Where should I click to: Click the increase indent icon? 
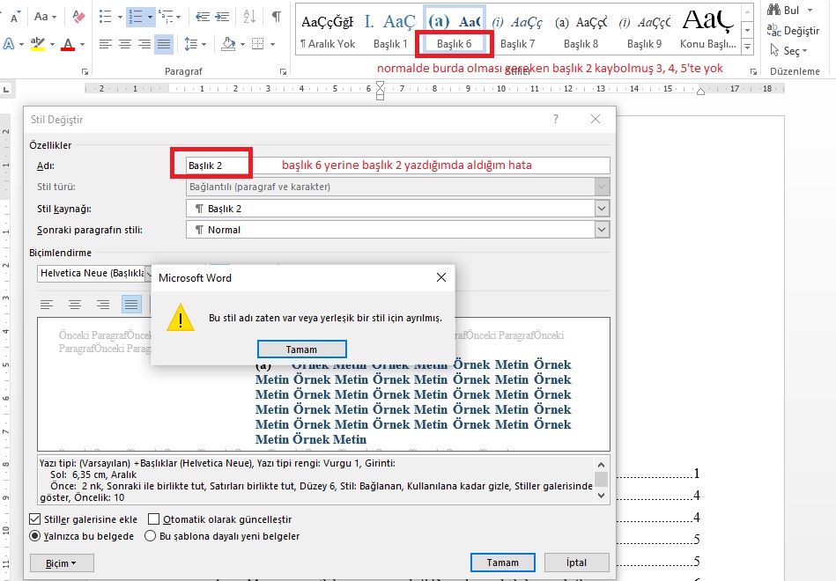tap(222, 17)
